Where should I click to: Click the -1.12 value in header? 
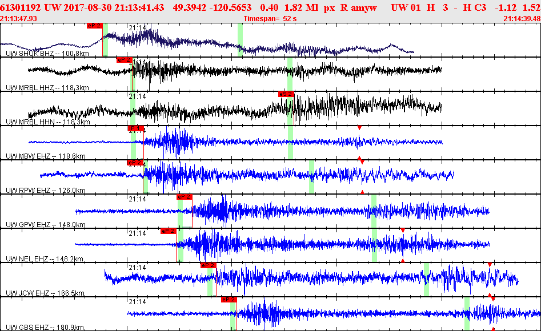[506, 7]
